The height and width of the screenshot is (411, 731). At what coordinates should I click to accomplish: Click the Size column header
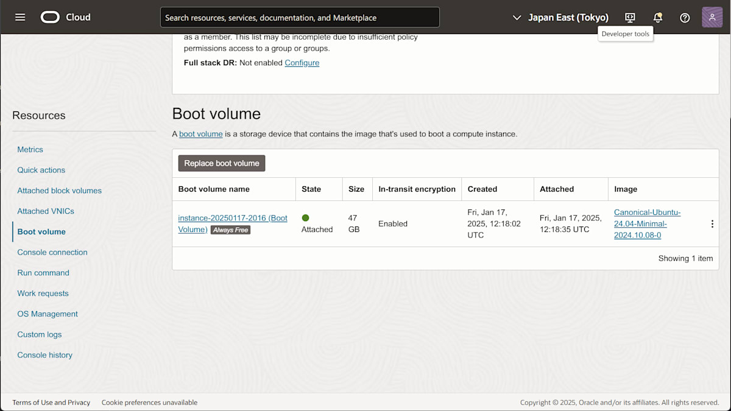[356, 189]
